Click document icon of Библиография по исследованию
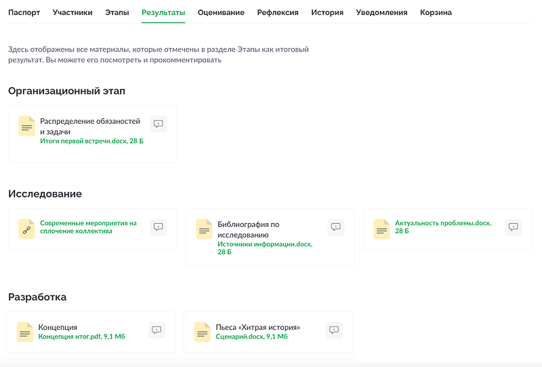Viewport: 542px width, 367px height. pos(205,229)
